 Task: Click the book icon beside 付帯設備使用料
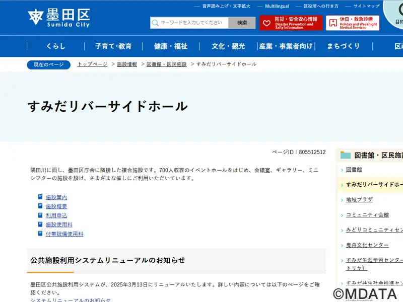pyautogui.click(x=40, y=234)
